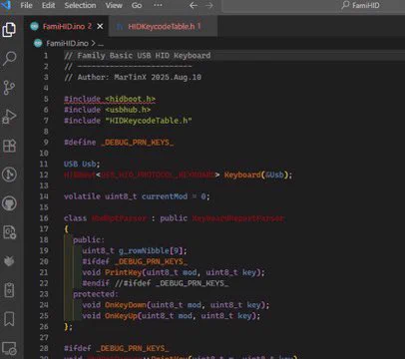405x359 pixels.
Task: Click the FamiHID.ino breadcrumb item
Action: click(67, 43)
